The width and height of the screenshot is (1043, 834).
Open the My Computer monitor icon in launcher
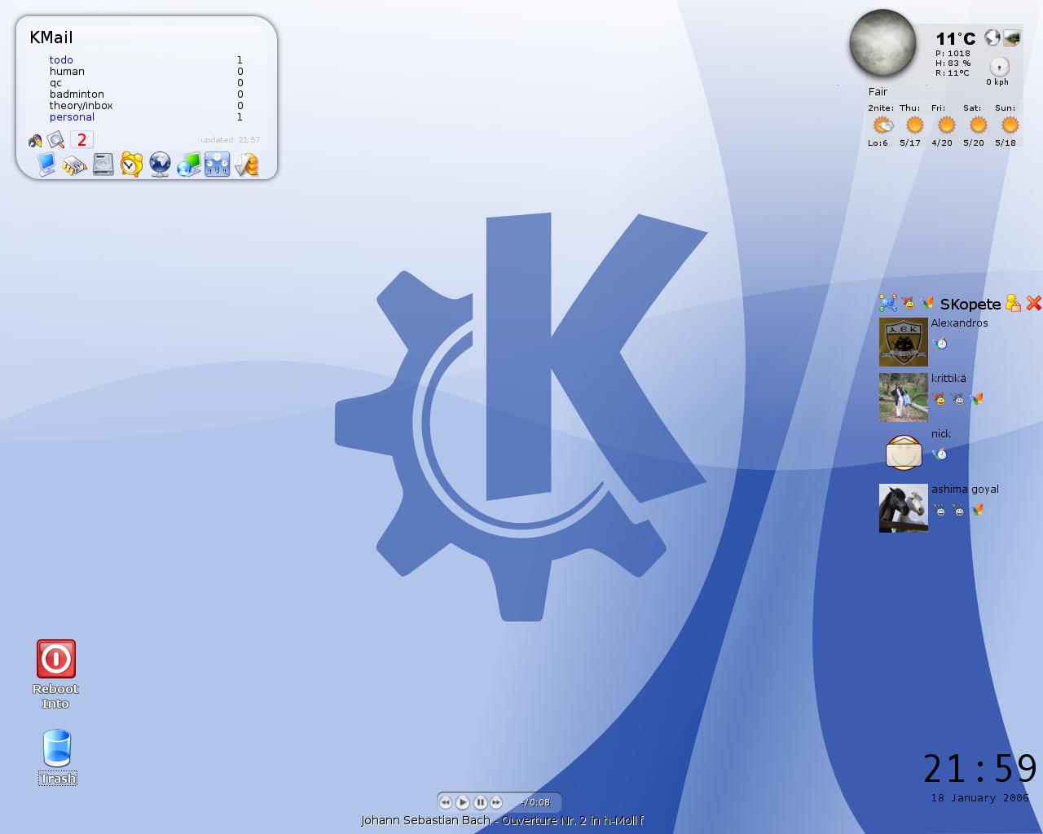46,165
